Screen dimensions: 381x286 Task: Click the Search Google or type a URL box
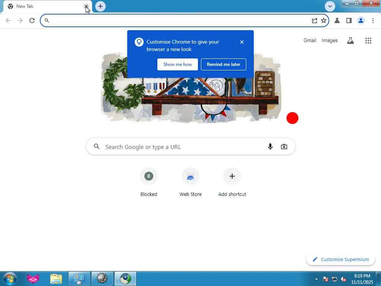click(x=191, y=147)
